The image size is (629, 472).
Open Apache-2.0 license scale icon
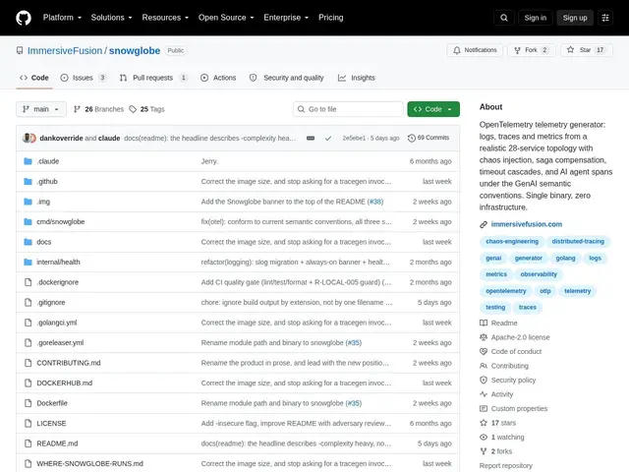[x=484, y=337]
